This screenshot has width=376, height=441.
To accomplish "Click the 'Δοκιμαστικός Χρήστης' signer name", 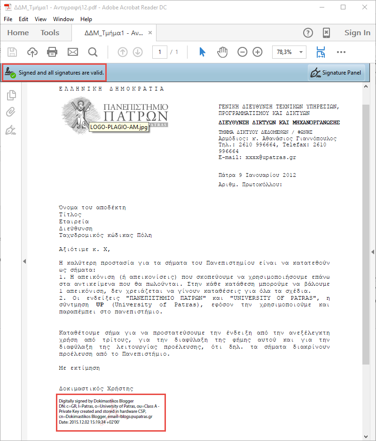I will coord(96,388).
